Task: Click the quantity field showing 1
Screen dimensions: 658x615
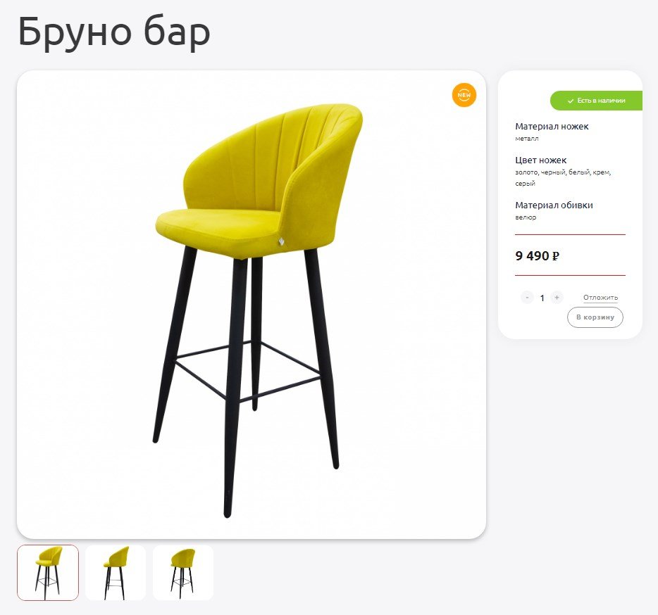Action: [542, 298]
